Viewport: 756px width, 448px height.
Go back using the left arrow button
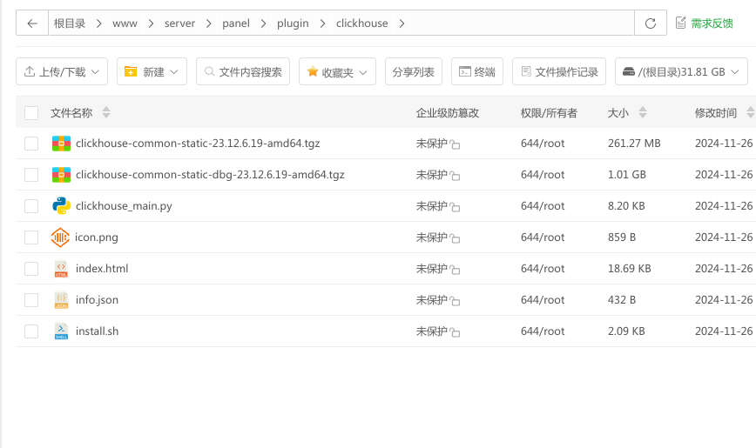[32, 23]
